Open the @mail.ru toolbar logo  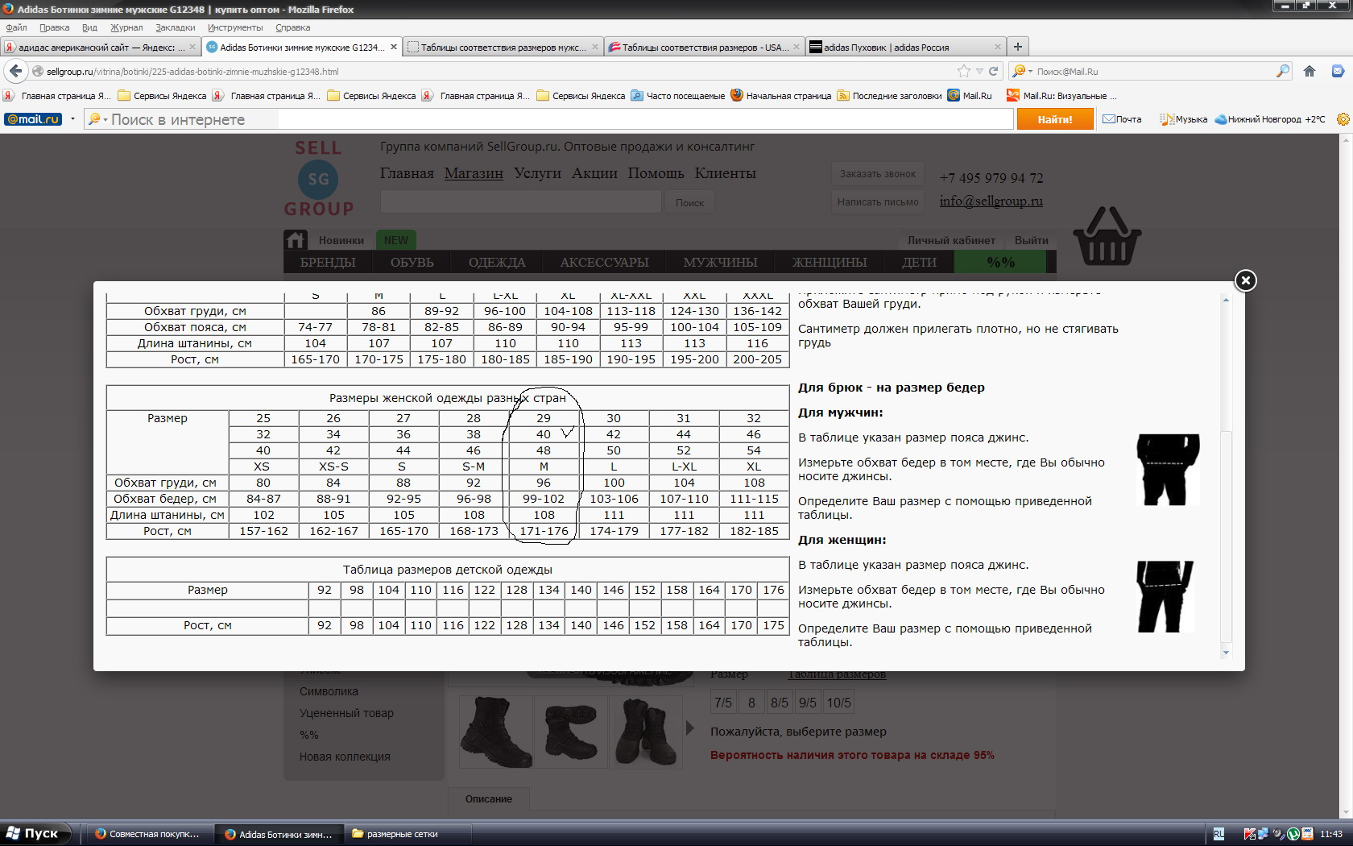(33, 119)
